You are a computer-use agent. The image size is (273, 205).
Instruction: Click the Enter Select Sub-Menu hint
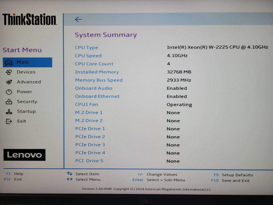(x=159, y=180)
